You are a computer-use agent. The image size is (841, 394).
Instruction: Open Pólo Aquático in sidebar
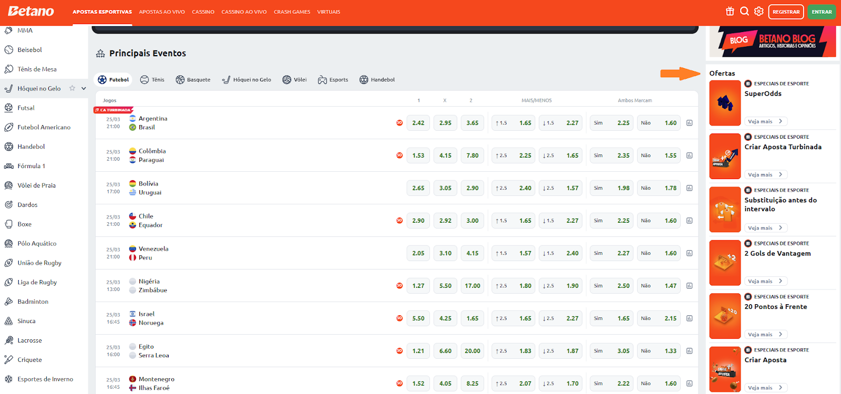tap(37, 244)
